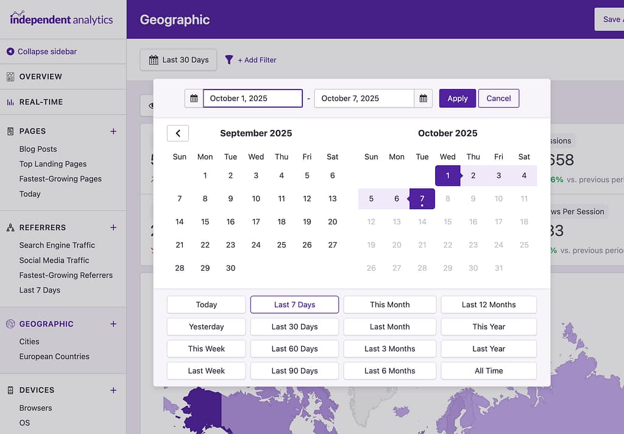Apply the selected date range
Viewport: 624px width, 434px height.
click(457, 98)
